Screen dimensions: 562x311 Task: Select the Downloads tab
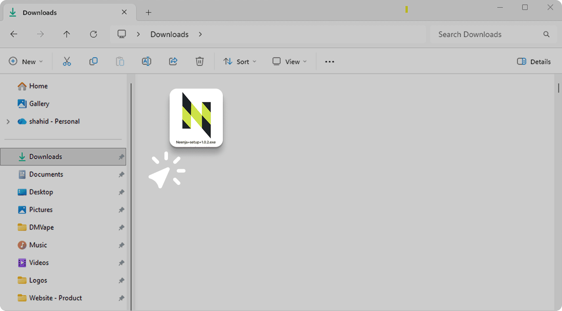[x=69, y=12]
